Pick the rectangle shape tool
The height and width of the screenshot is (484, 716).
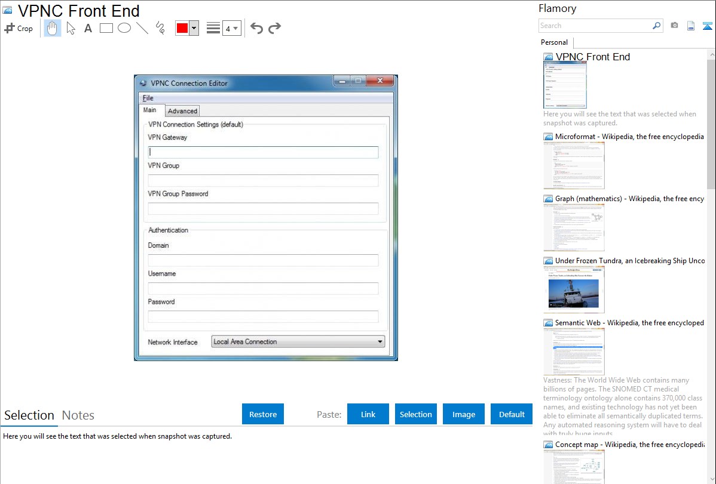(x=106, y=28)
